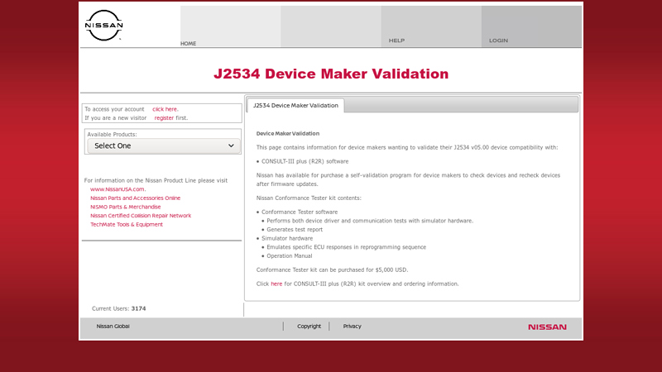662x372 pixels.
Task: Visit the www.NissanUSA.com link
Action: [x=118, y=189]
